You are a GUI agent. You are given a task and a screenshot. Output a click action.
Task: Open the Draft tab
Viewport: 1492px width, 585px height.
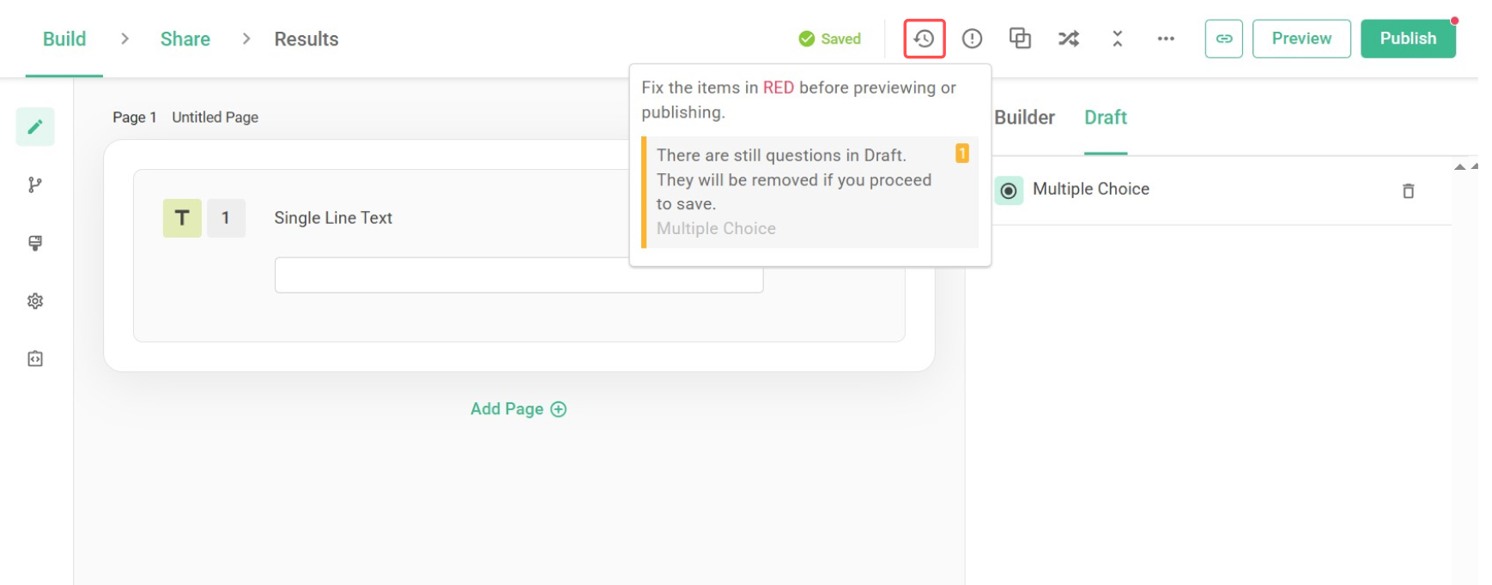1106,118
